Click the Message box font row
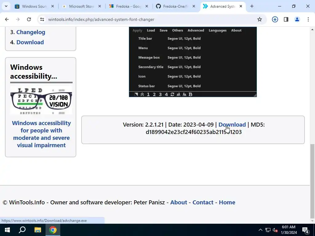Viewport: 315px width, 236px height. 169,57
